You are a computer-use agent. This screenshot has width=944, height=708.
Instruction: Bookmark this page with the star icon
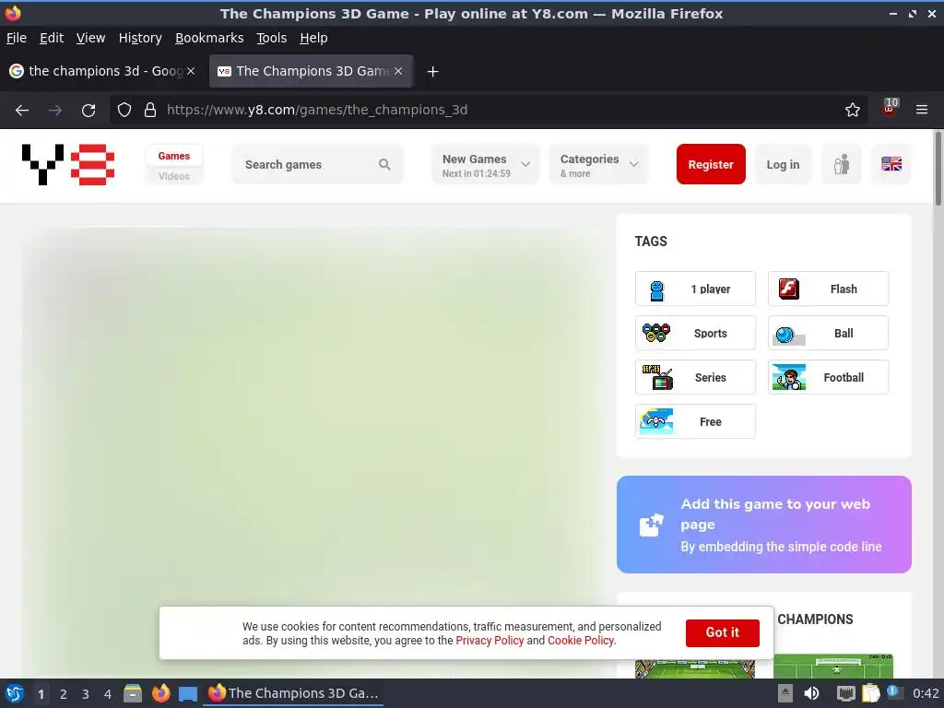[x=852, y=111]
